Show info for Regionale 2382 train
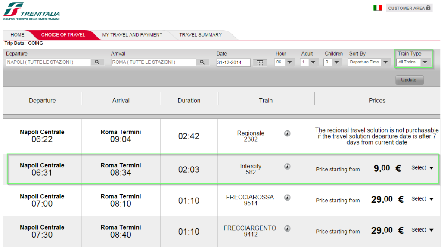Screen dimensions: 441x247 click(287, 133)
